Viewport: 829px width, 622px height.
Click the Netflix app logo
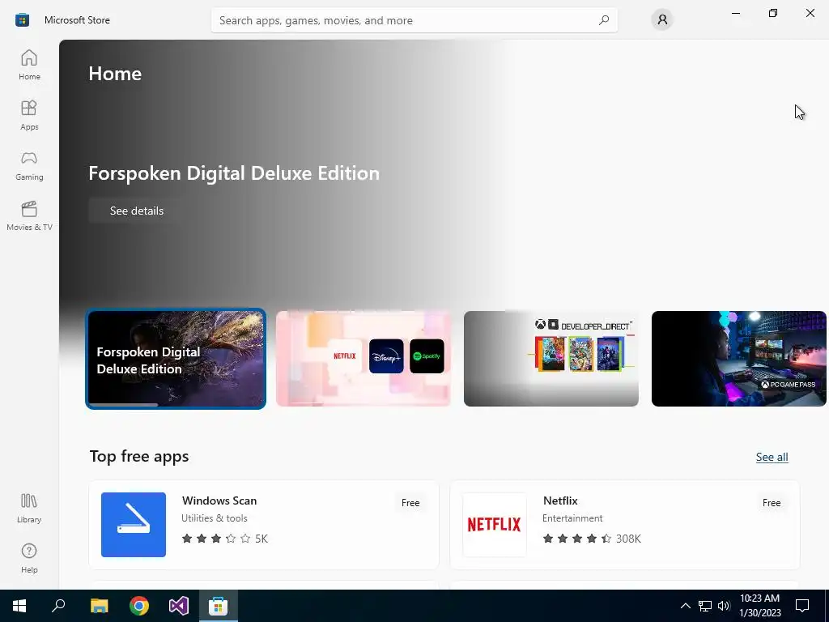[495, 525]
